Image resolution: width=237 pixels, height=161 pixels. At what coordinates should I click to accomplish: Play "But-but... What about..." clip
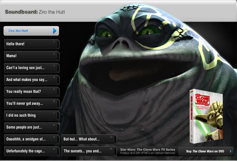coord(89,139)
